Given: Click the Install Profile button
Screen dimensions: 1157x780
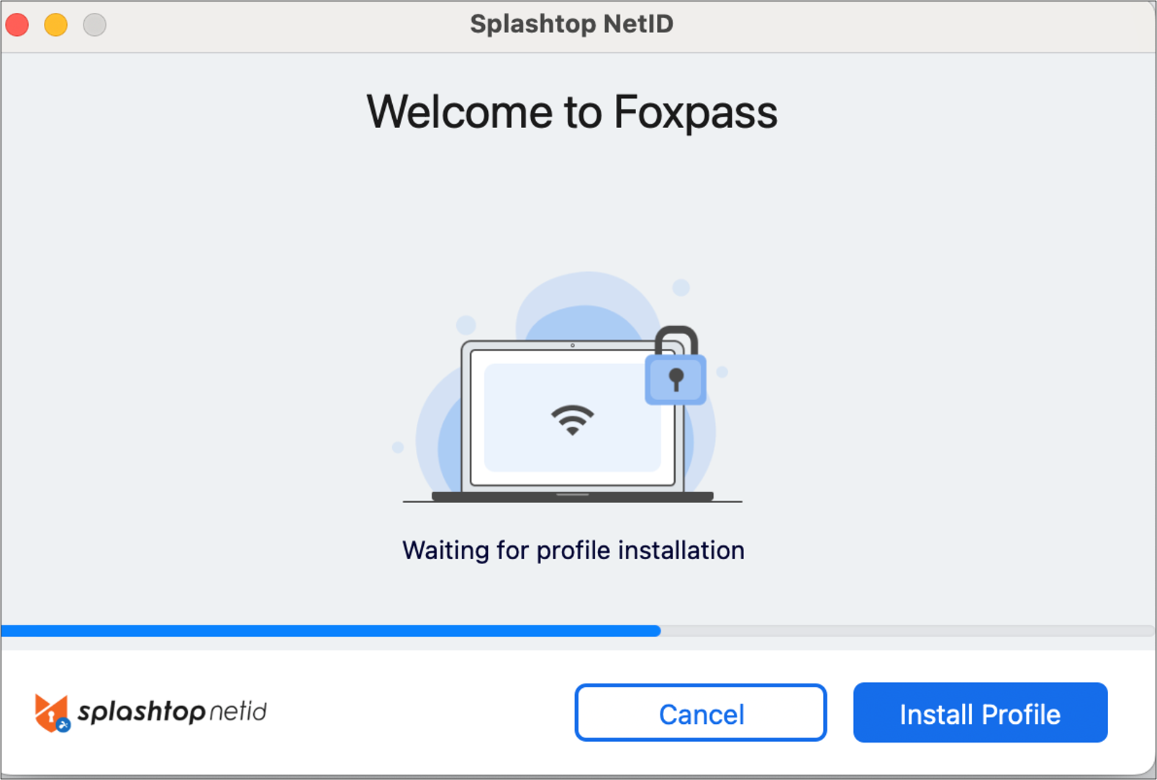Looking at the screenshot, I should (980, 712).
